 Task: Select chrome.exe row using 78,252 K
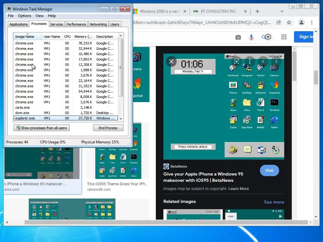(66, 43)
